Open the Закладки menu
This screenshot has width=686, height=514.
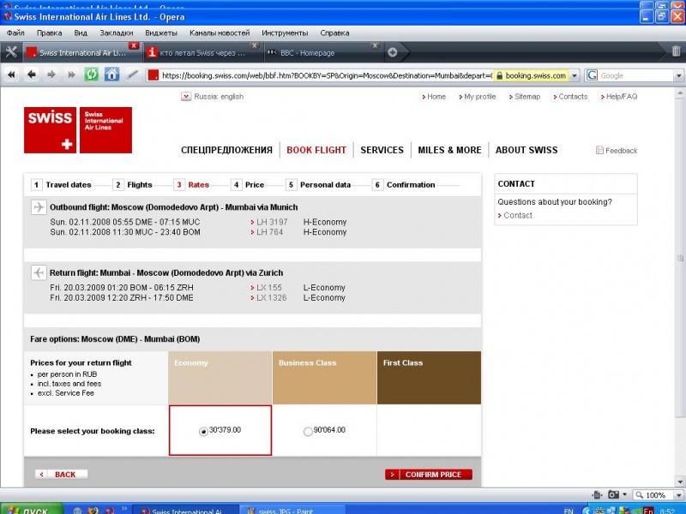[x=116, y=33]
